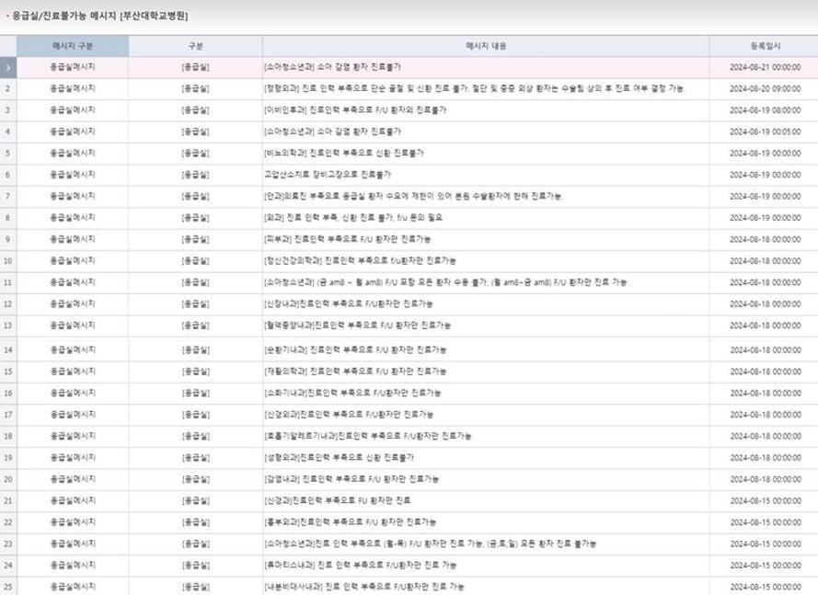This screenshot has height=595, width=818.
Task: Click the [피부과] F/U 환자만 진료가능 message
Action: coord(348,239)
